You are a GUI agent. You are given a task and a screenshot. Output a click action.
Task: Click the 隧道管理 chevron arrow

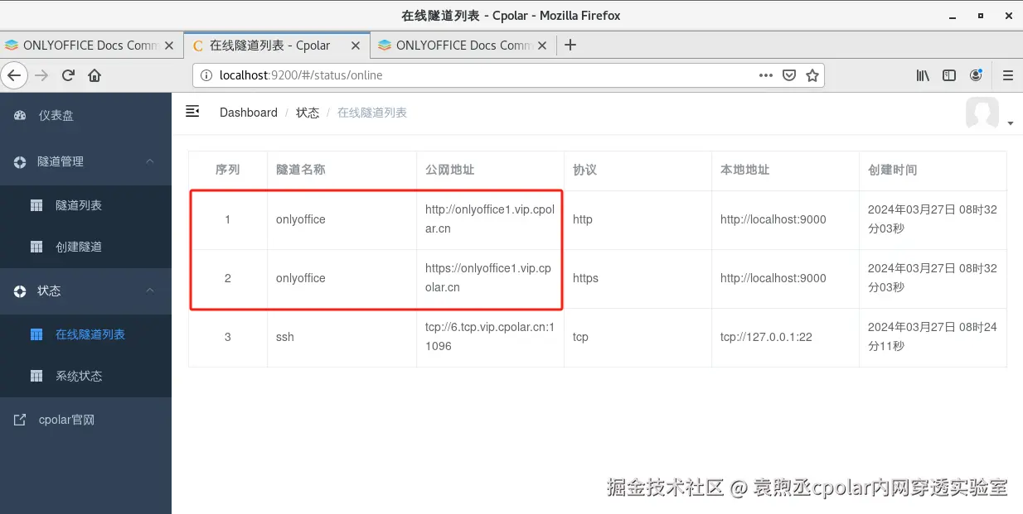coord(150,161)
